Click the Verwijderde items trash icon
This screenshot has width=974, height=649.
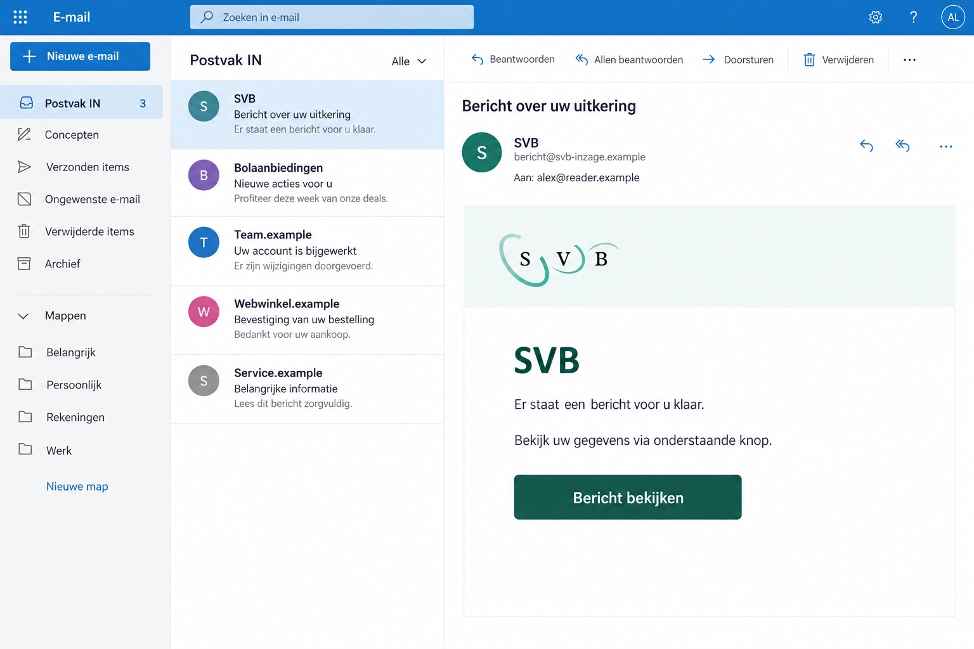(24, 231)
